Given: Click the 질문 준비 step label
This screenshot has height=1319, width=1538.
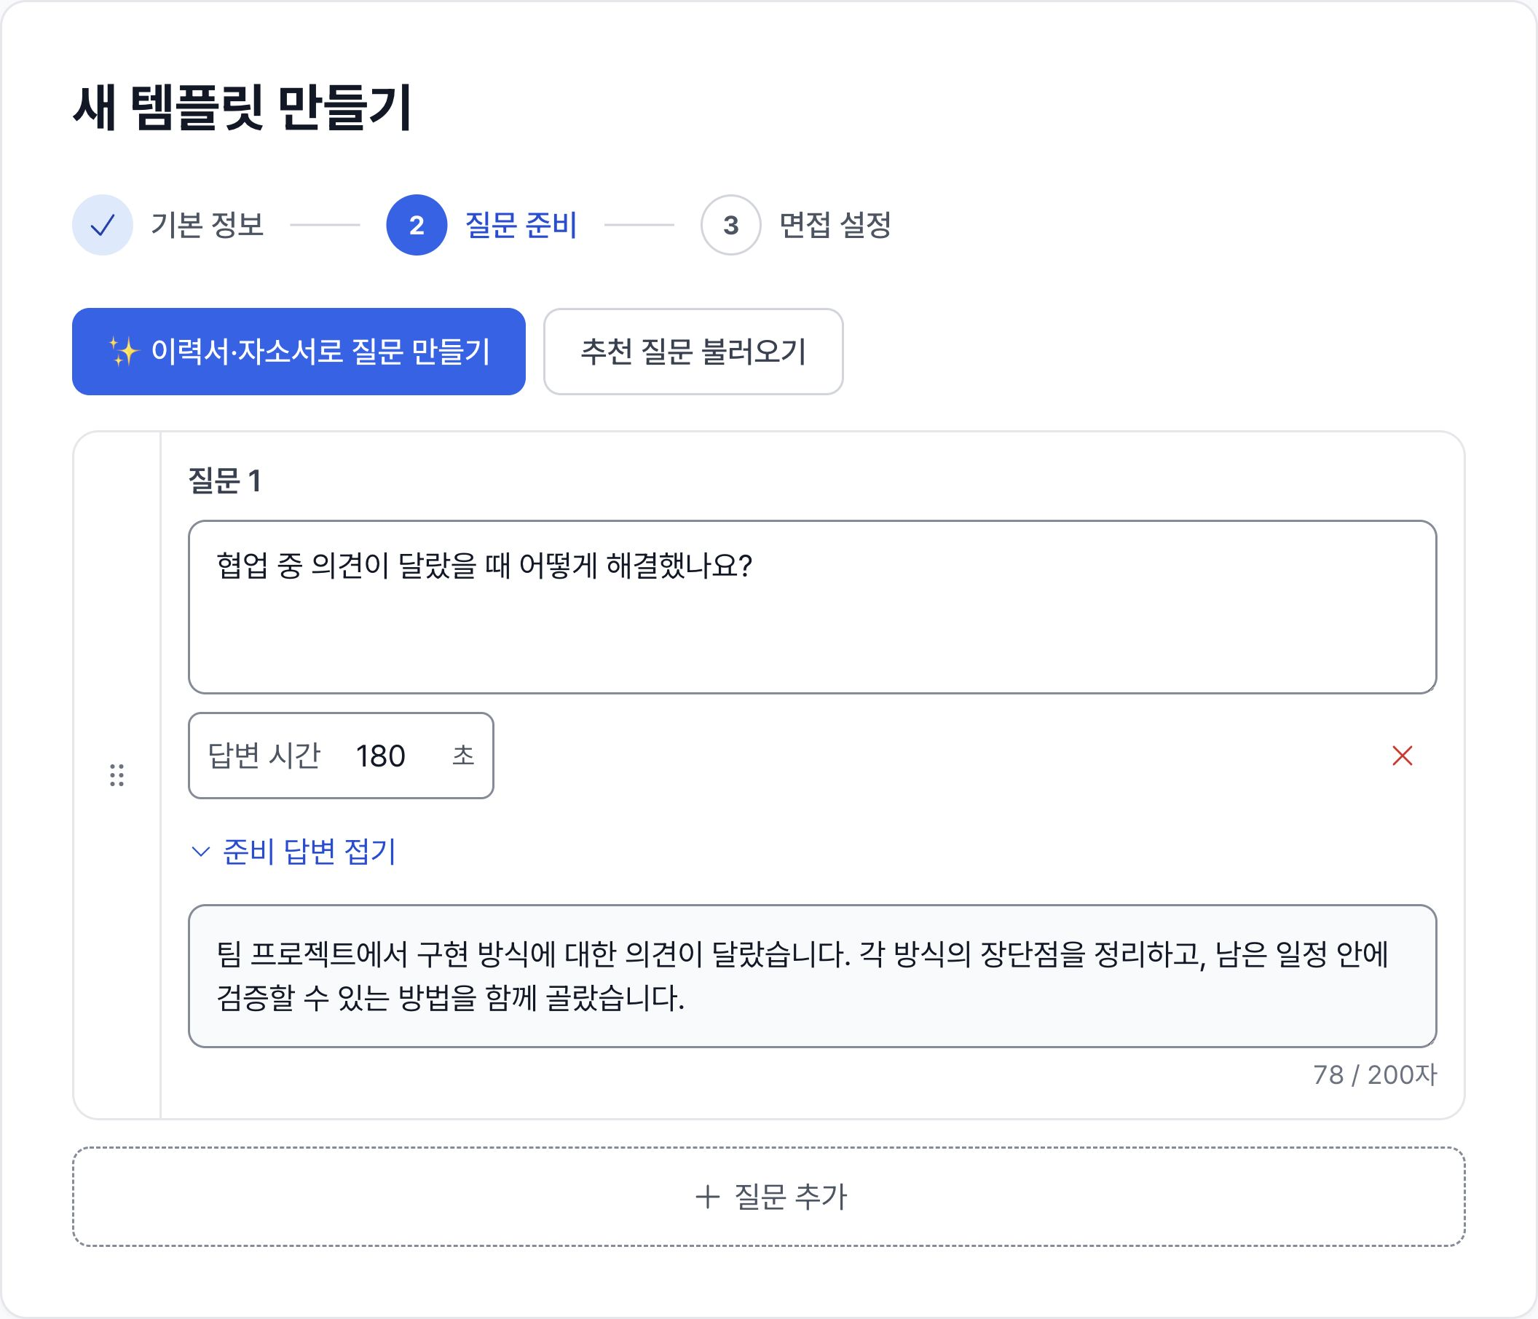Looking at the screenshot, I should (521, 225).
